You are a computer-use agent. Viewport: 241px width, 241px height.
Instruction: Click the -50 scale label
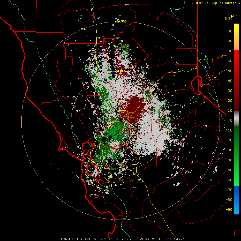click(229, 170)
